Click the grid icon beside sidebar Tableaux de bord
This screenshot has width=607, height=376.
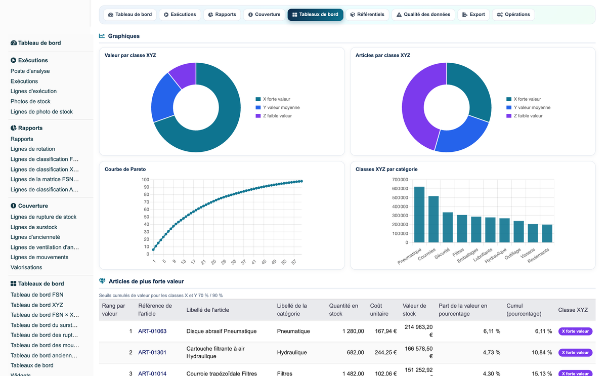coord(14,284)
